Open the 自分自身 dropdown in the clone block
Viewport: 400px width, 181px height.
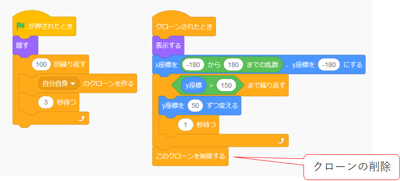[x=59, y=83]
